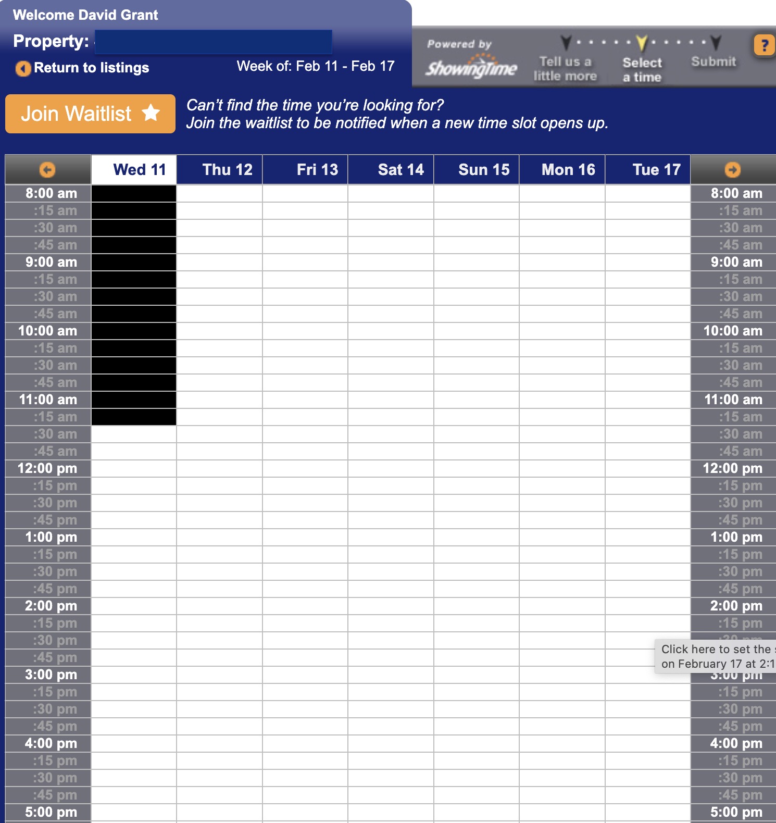Pick the Fri 13 slot at 12:00 pm
Screen dimensions: 776x823
tap(305, 469)
